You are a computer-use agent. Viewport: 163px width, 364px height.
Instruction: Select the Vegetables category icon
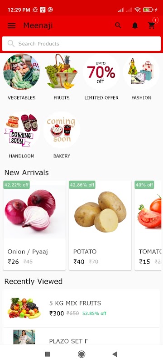pyautogui.click(x=21, y=72)
